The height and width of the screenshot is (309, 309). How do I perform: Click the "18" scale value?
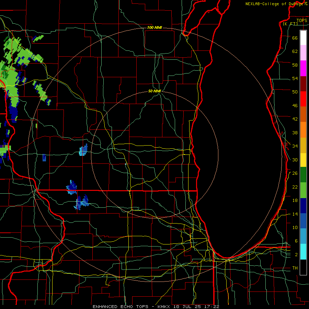click(x=295, y=201)
